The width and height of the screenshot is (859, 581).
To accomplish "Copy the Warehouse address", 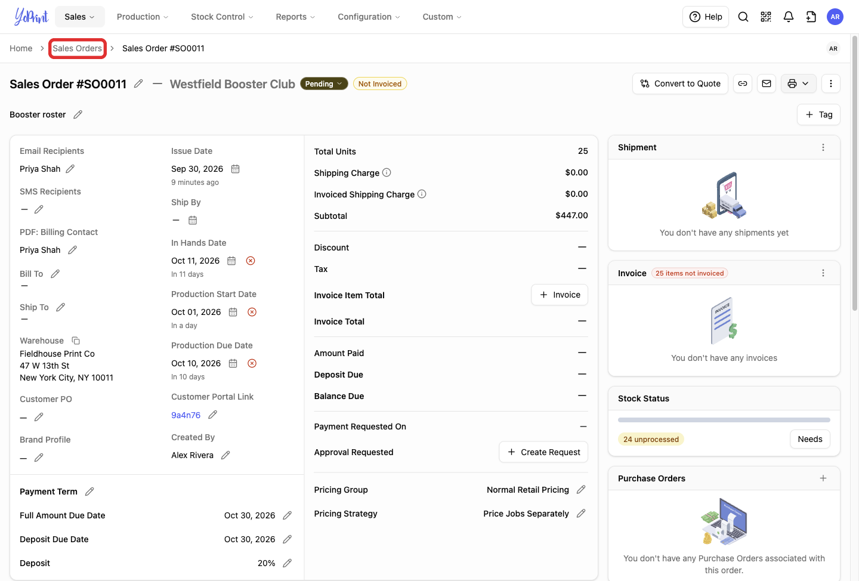I will tap(76, 341).
